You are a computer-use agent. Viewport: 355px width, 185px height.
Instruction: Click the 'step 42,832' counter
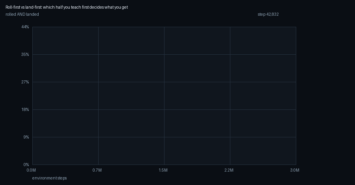(268, 14)
